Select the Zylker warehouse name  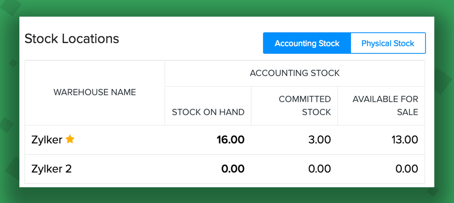[x=47, y=140]
